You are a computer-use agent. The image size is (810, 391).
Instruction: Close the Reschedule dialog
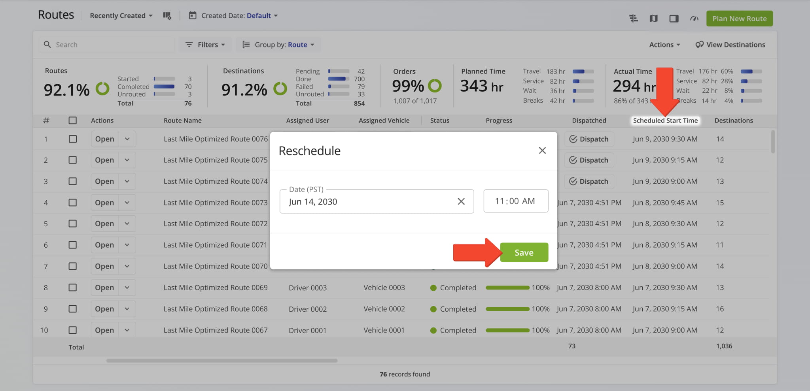click(542, 150)
